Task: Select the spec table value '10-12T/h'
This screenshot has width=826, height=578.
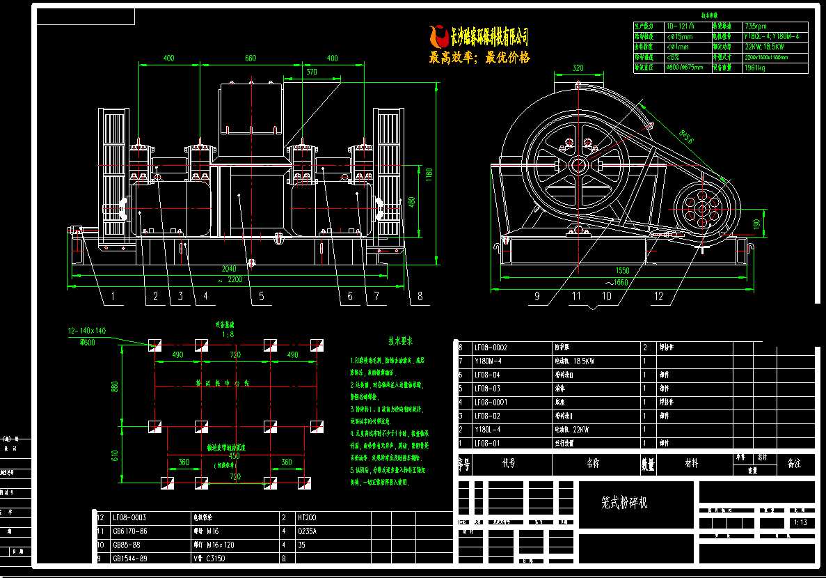Action: 681,26
